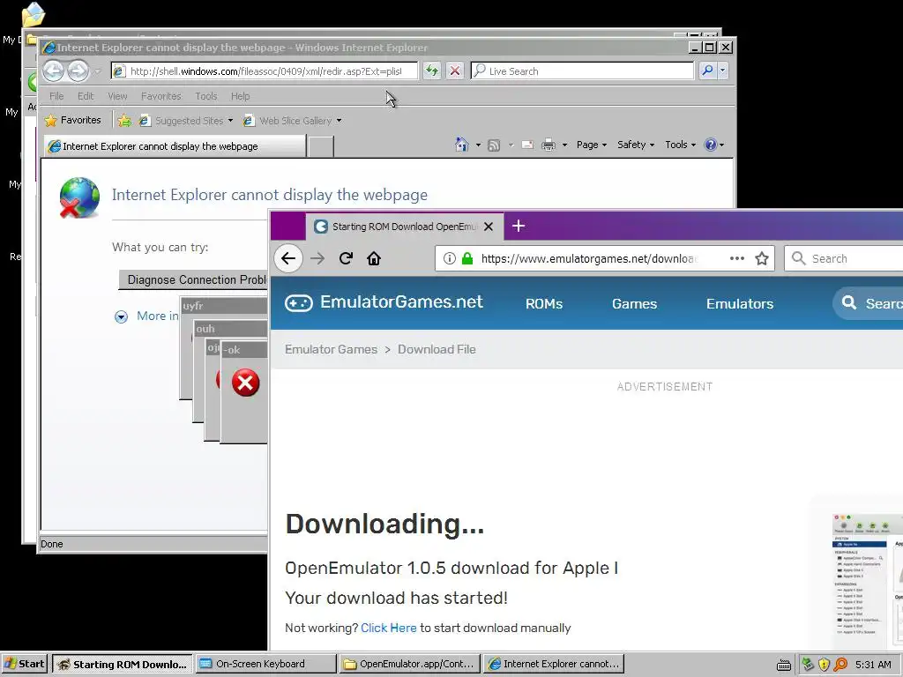Click the orange magnifier tray icon
The height and width of the screenshot is (677, 903).
840,665
